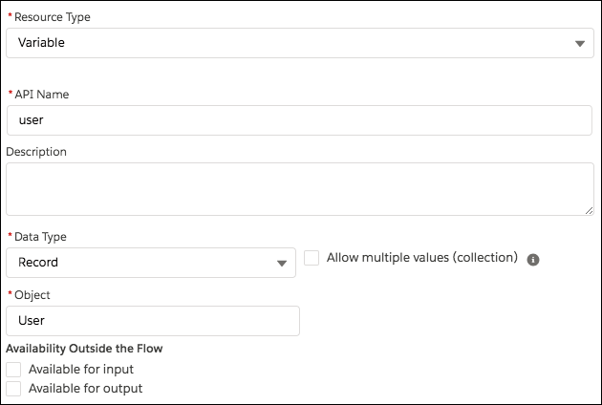
Task: Click the Description field label
Action: (x=36, y=152)
